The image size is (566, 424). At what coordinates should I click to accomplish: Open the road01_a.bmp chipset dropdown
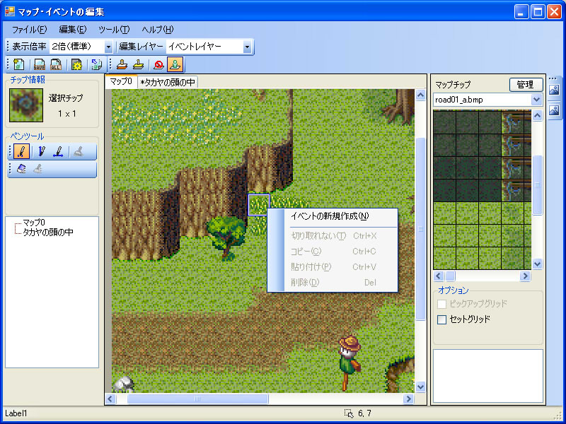537,100
